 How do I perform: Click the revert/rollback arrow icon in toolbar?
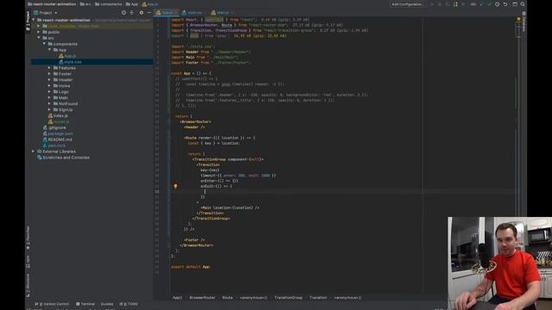505,4
